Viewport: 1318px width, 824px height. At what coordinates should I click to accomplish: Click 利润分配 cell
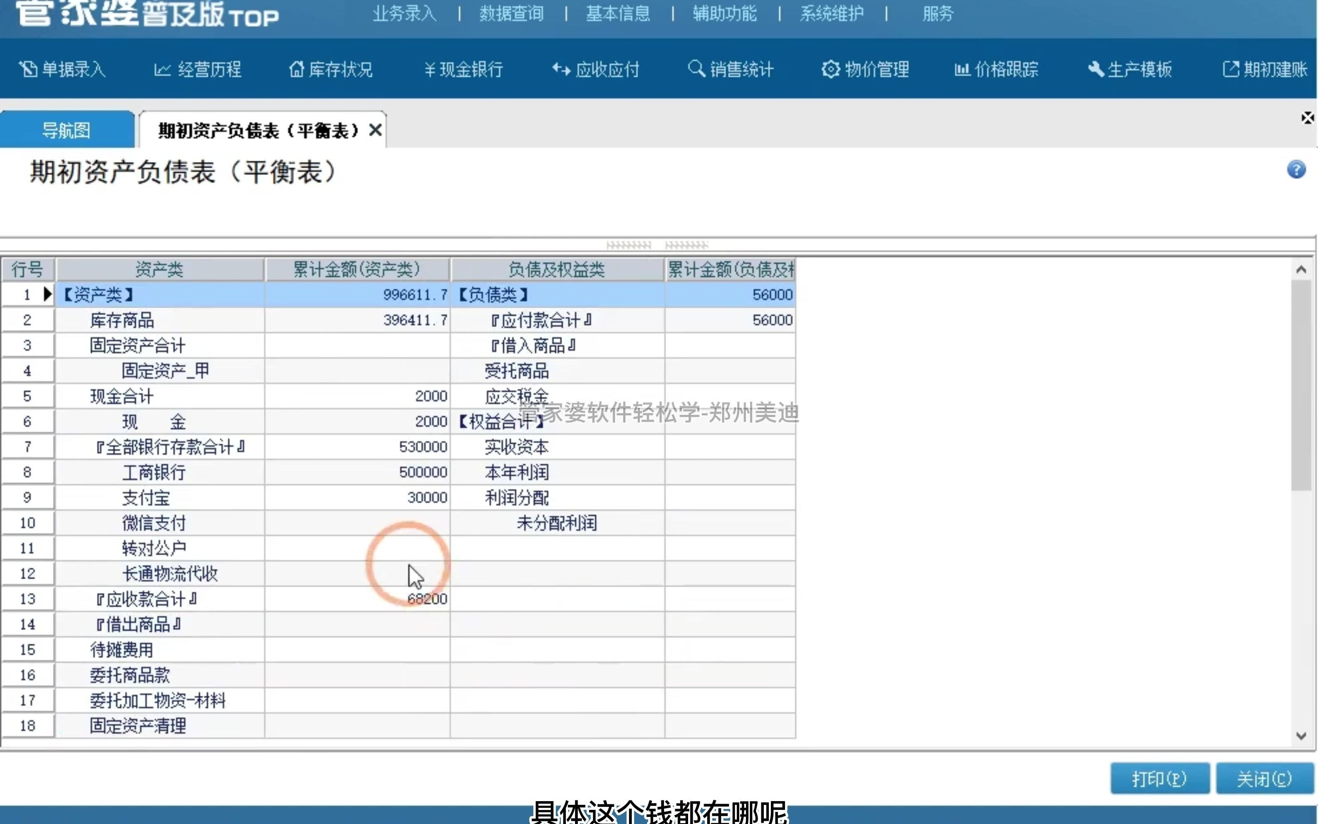(x=557, y=498)
